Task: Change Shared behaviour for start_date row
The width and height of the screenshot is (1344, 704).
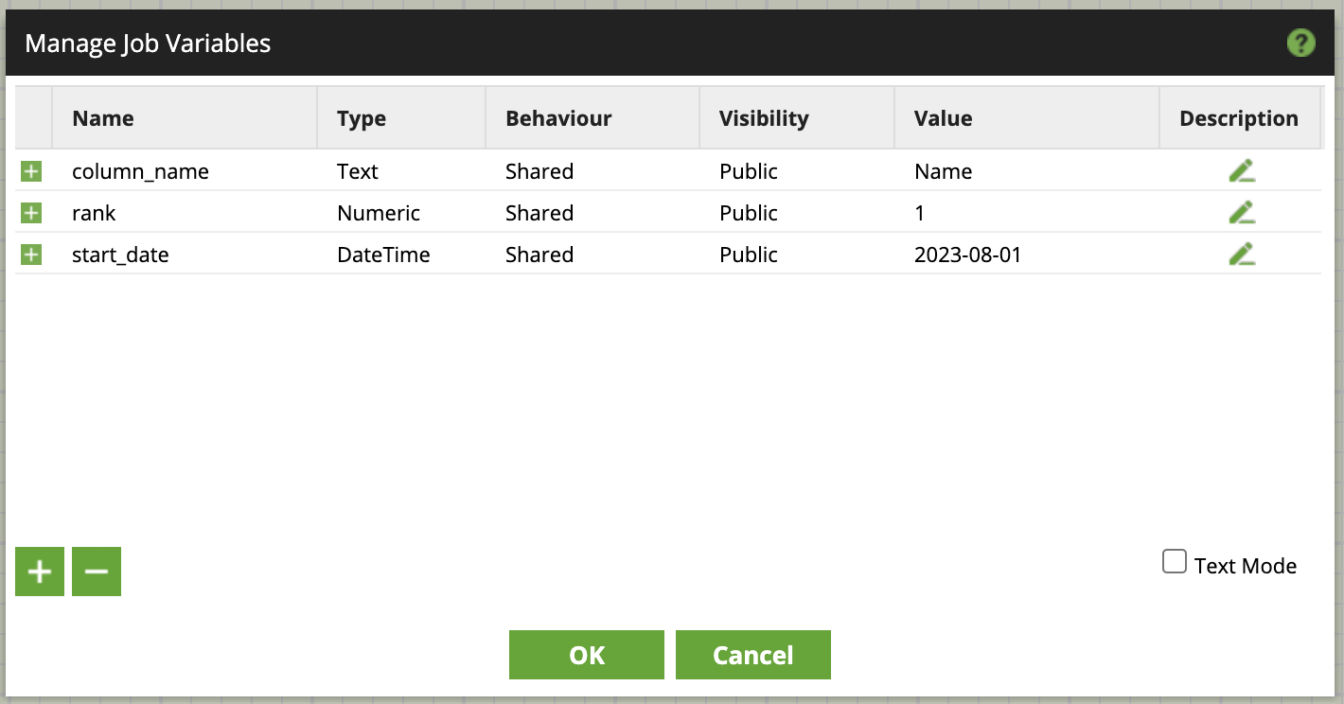Action: pos(592,255)
